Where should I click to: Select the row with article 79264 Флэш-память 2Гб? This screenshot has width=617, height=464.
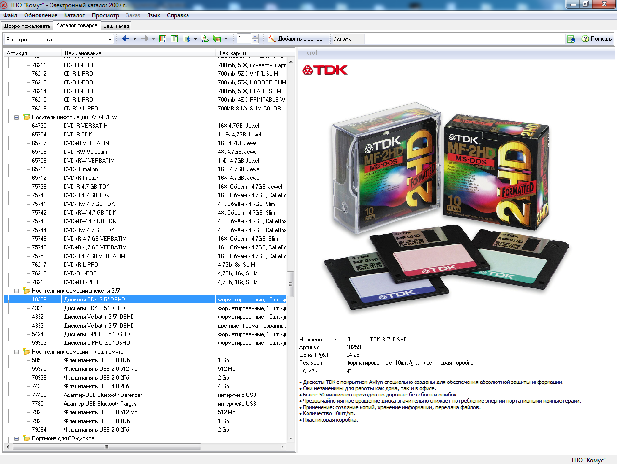(x=145, y=430)
